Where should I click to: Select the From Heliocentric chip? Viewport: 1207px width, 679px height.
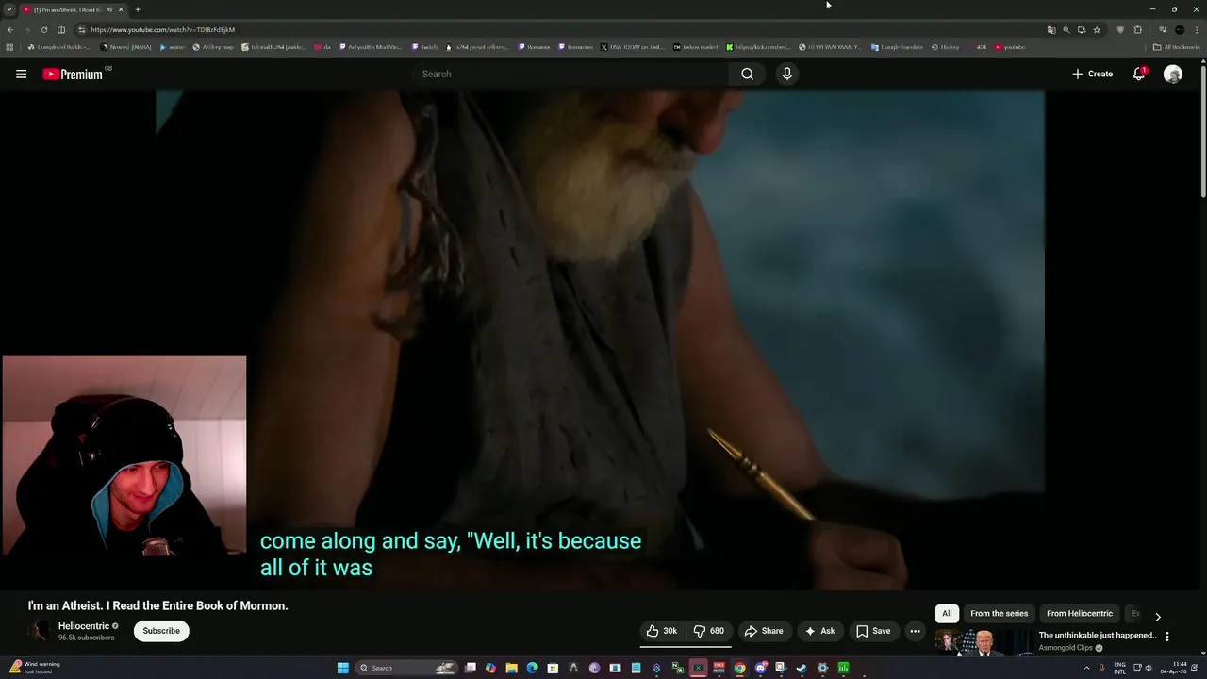[1080, 613]
